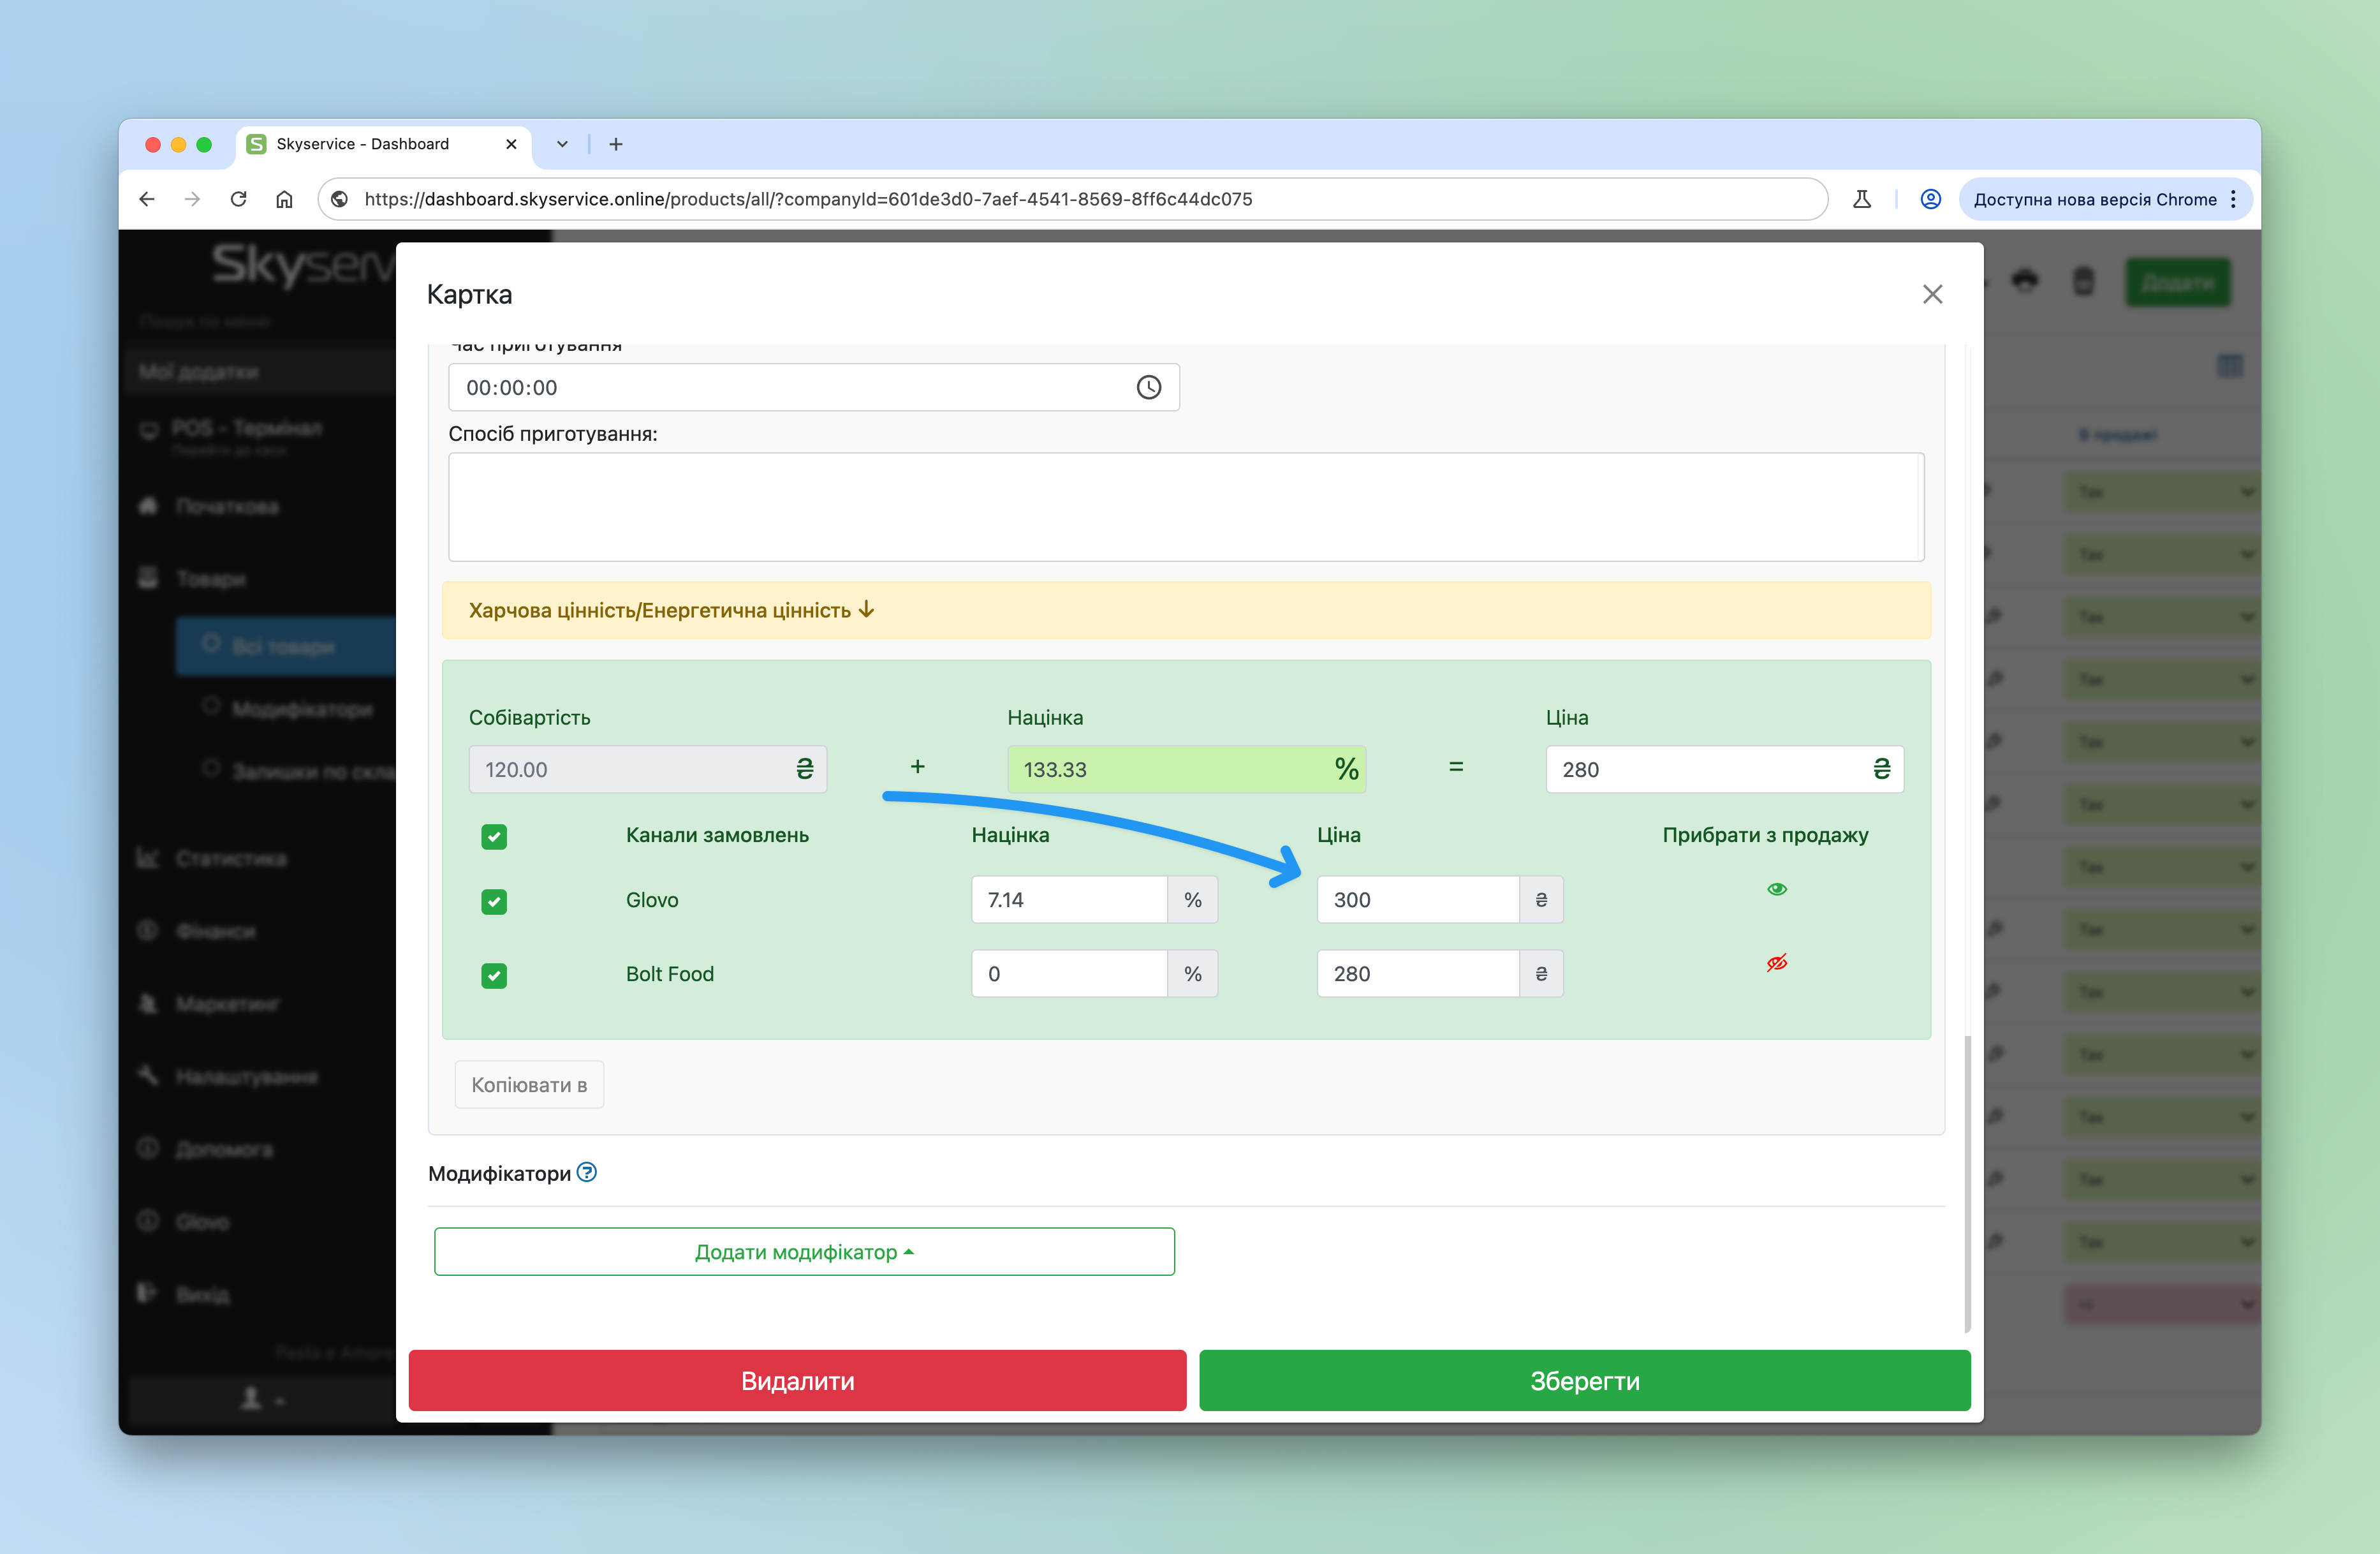Click the clock icon in time field

1148,388
